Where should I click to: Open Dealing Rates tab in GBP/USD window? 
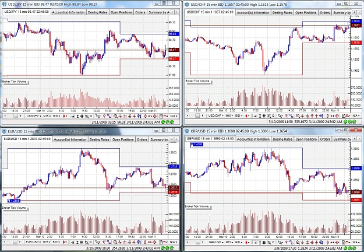click(x=282, y=139)
